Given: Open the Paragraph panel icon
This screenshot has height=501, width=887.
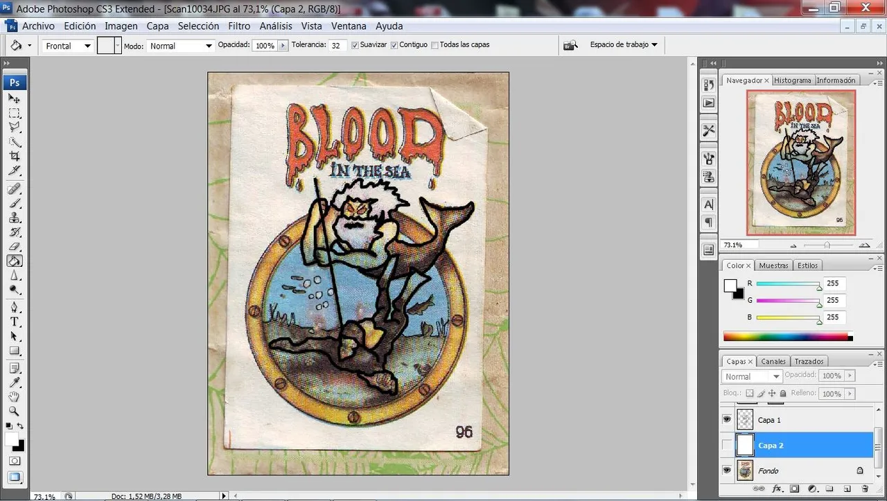Looking at the screenshot, I should click(x=709, y=222).
